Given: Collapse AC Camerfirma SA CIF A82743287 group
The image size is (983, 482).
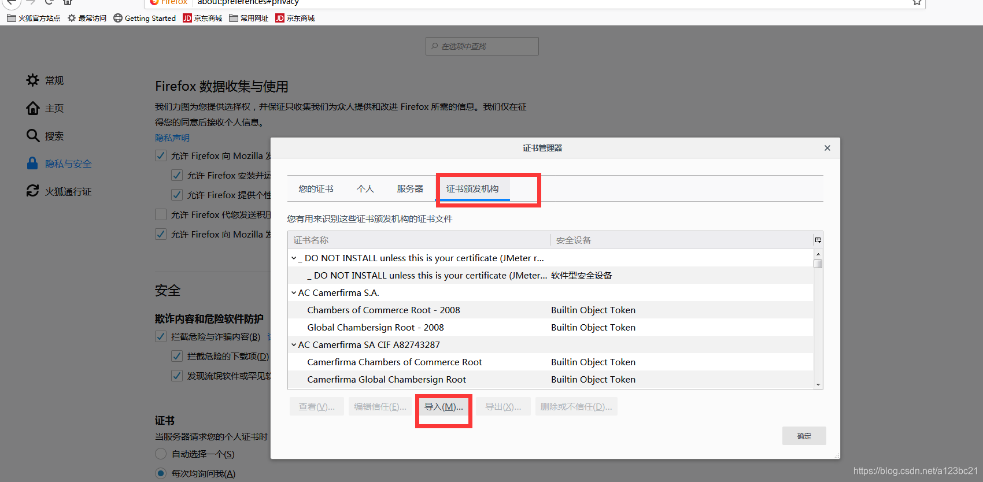Looking at the screenshot, I should pos(294,345).
